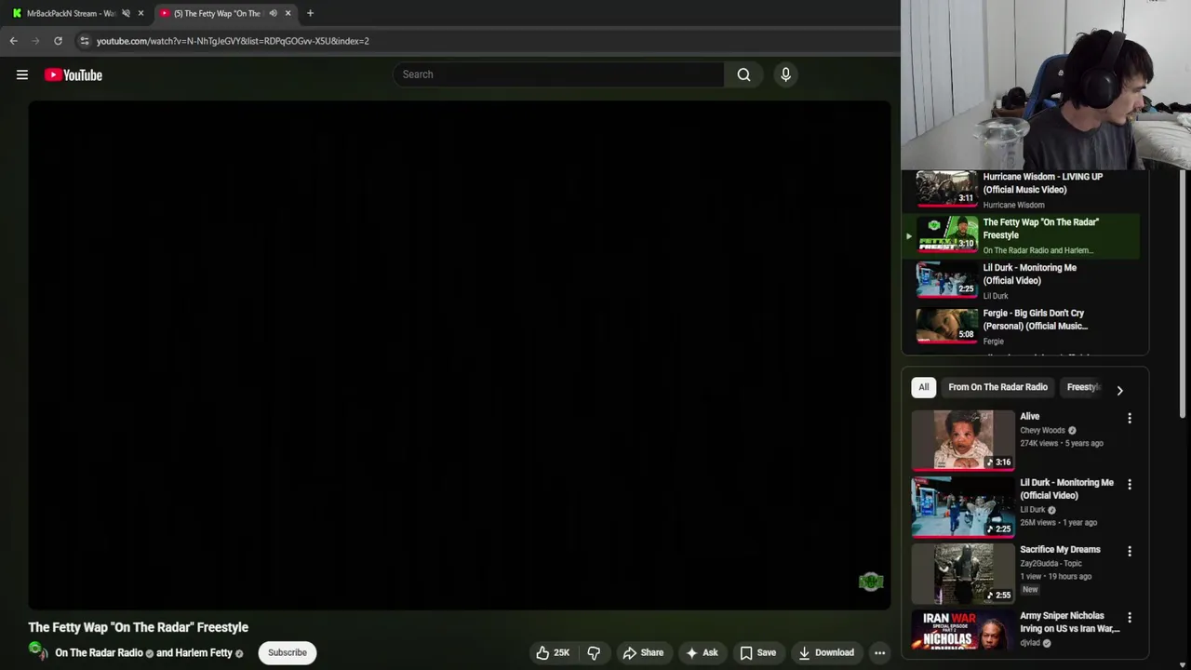
Task: Open Iran War Nicholas Irving thumbnail
Action: [963, 631]
